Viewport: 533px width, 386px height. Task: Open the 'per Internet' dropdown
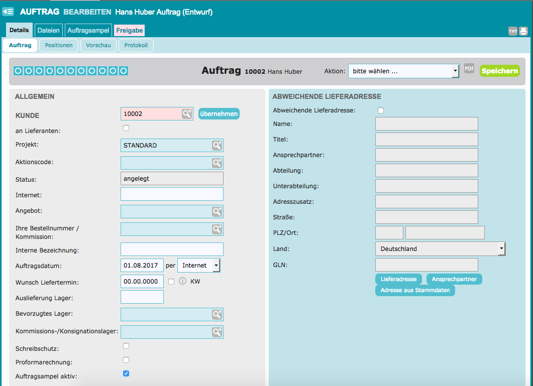[199, 266]
